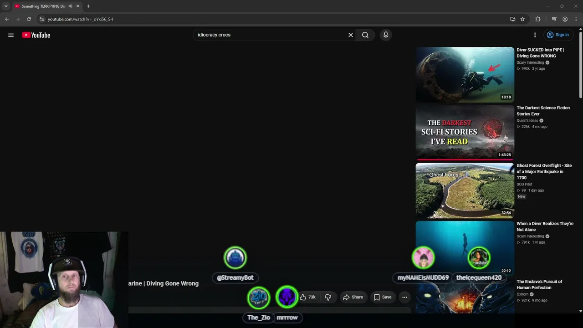This screenshot has height=328, width=583.
Task: Open 'Diver SUCKED Into PIPE' title link
Action: pyautogui.click(x=540, y=53)
